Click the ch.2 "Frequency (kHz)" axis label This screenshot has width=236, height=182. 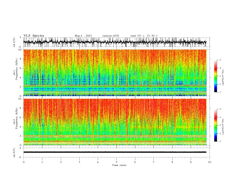click(17, 118)
